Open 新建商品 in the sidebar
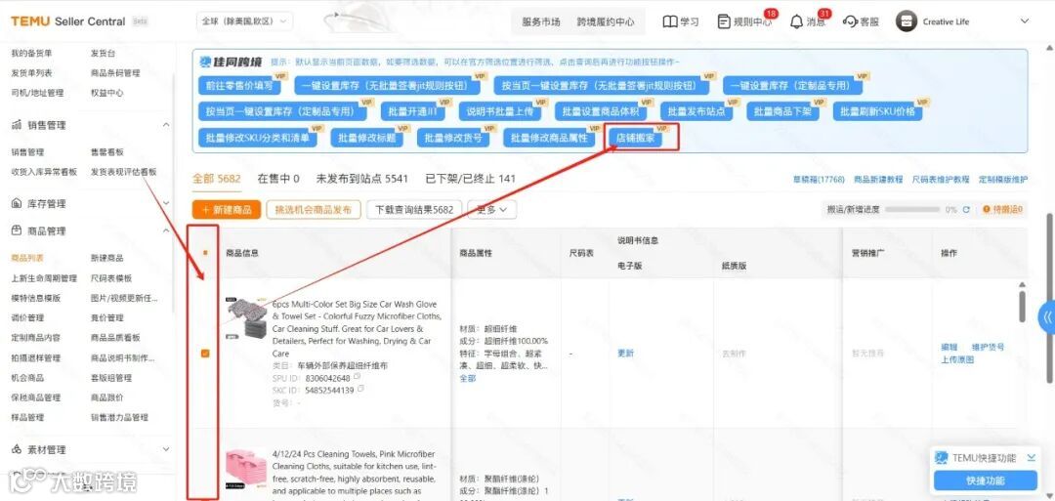The image size is (1055, 501). tap(107, 258)
